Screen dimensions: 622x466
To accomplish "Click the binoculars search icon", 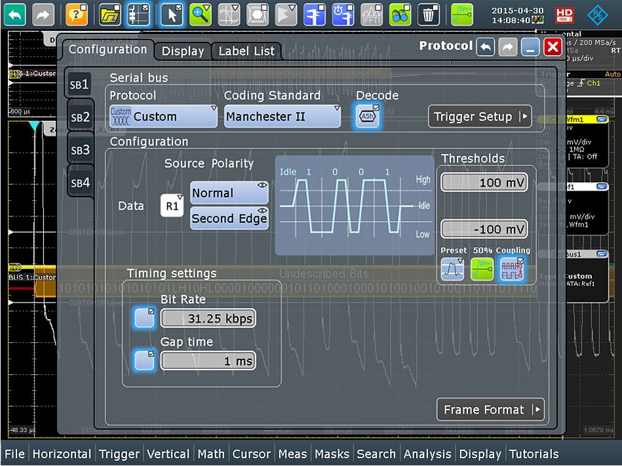I will tap(400, 14).
